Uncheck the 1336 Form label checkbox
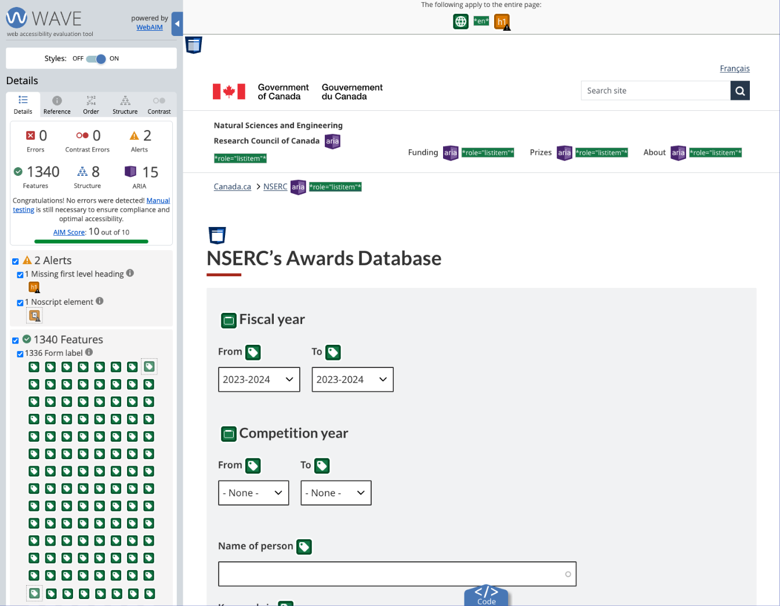 point(20,353)
